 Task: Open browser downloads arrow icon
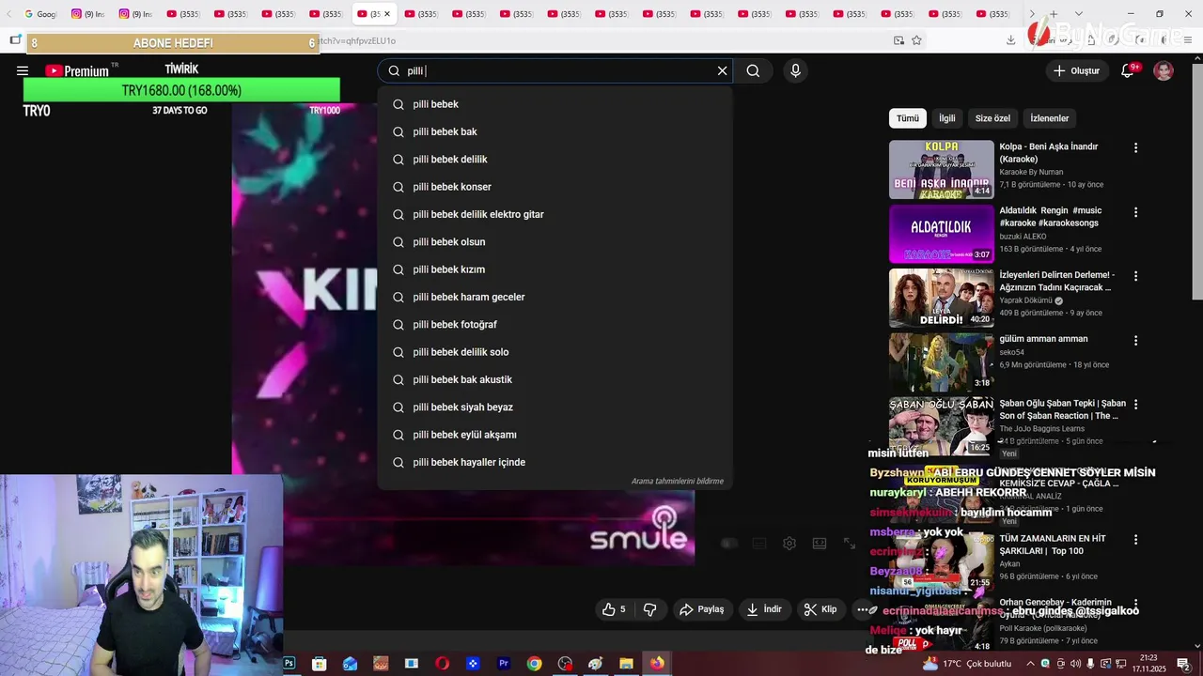pyautogui.click(x=1010, y=40)
